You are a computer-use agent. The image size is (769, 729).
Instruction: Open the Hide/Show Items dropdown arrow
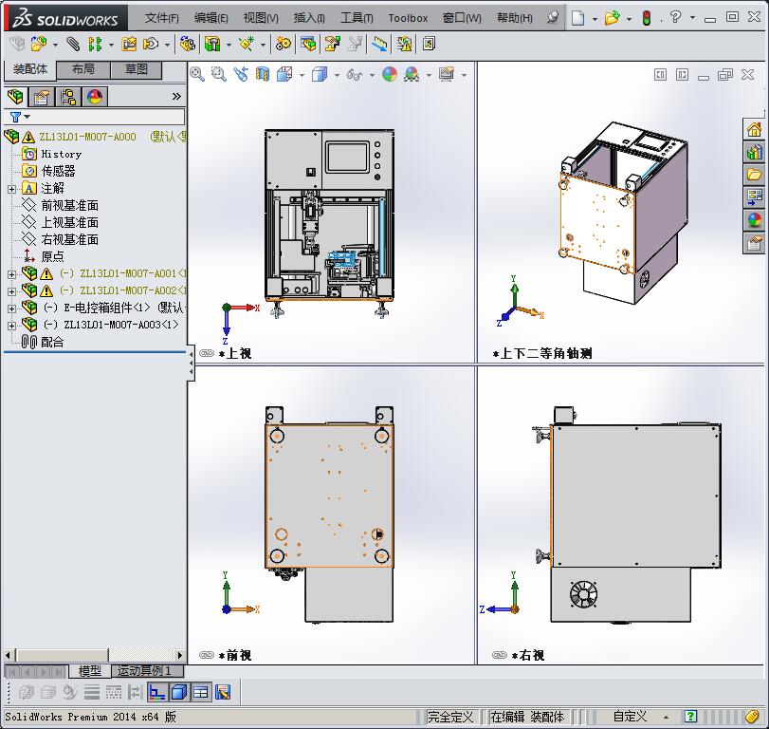coord(372,75)
